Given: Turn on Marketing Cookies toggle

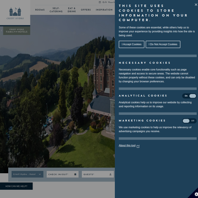Looking at the screenshot, I should (189, 121).
